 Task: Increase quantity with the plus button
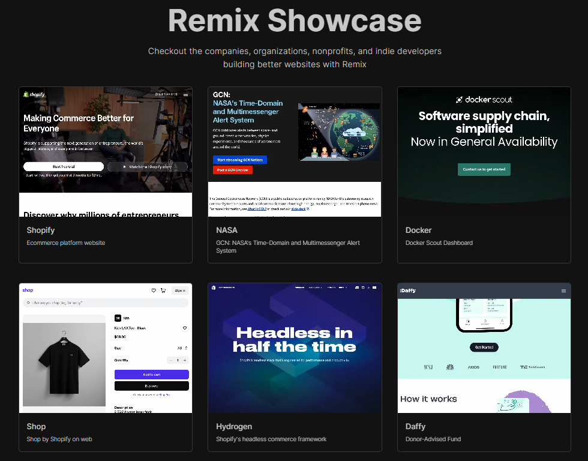185,360
